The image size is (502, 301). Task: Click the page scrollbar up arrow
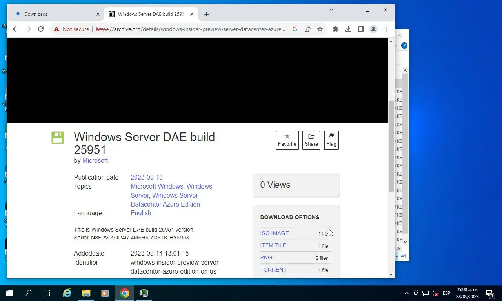coord(391,41)
